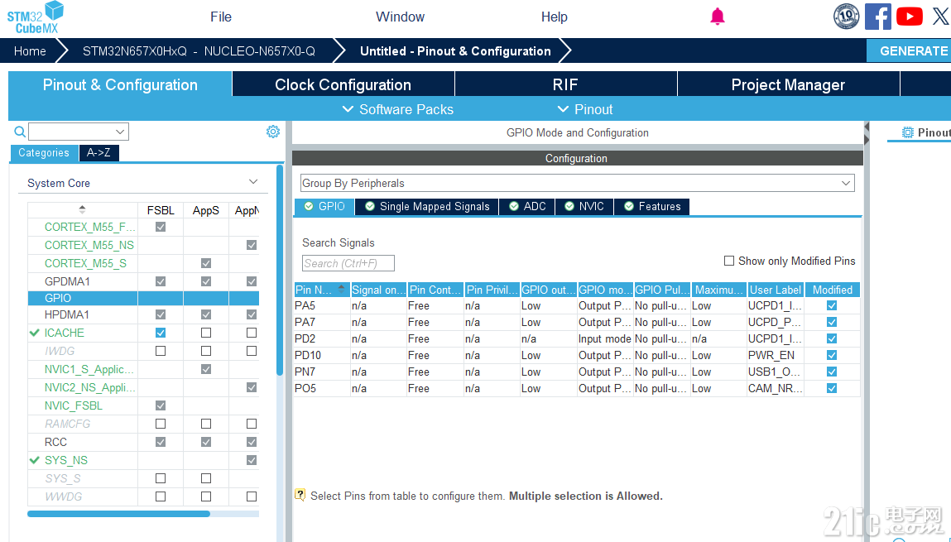Open the NVIC configuration tab

(x=584, y=207)
